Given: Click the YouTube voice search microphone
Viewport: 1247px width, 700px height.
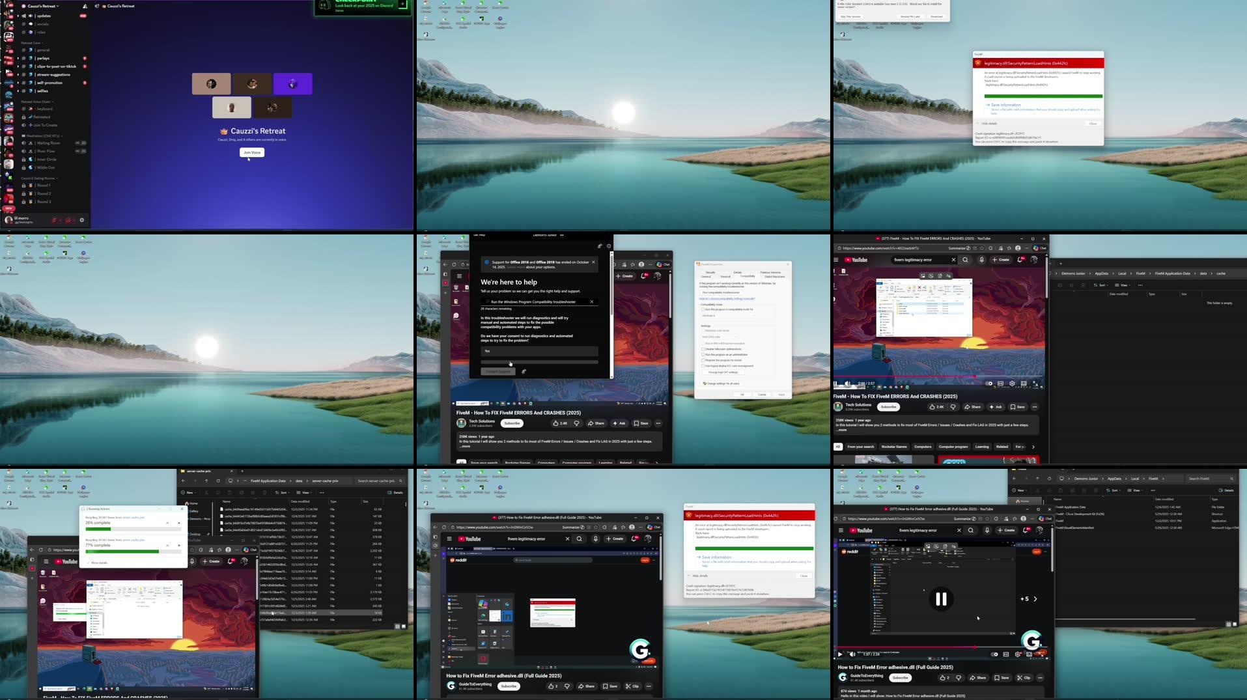Looking at the screenshot, I should pyautogui.click(x=982, y=260).
